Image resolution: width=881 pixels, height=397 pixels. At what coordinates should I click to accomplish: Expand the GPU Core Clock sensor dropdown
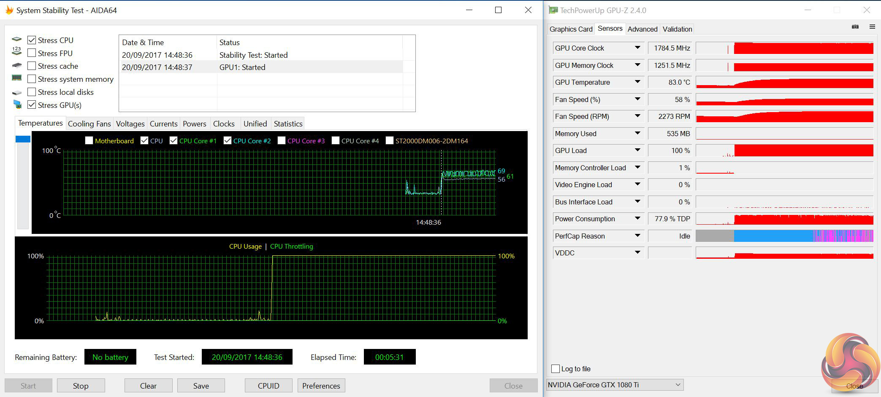[637, 48]
